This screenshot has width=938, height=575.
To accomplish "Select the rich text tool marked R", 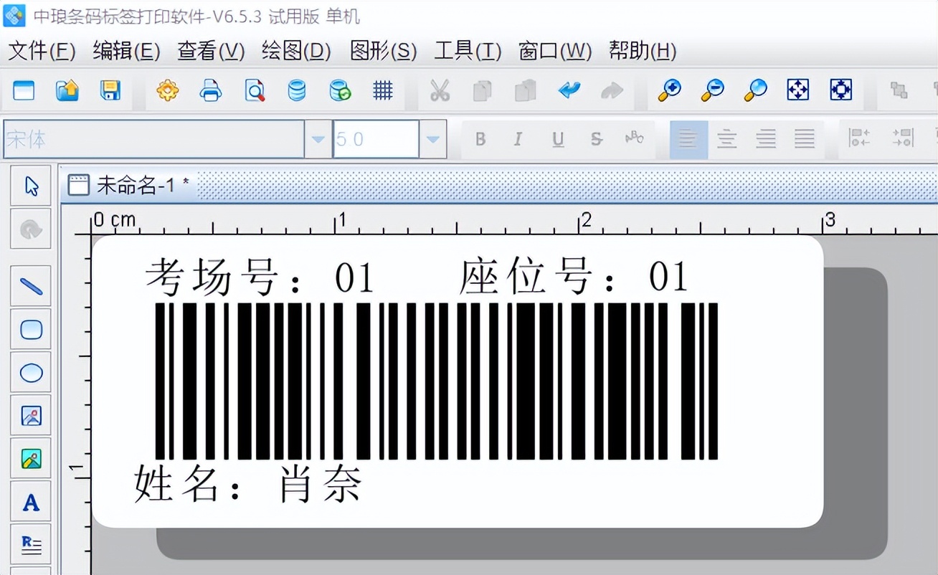I will pos(31,545).
